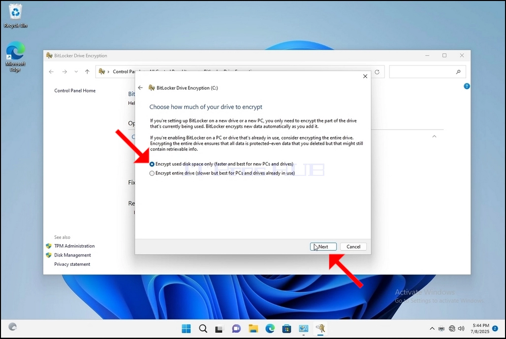Screen dimensions: 506x339
Task: Click Control Panel breadcrumb in the address bar
Action: pyautogui.click(x=123, y=72)
